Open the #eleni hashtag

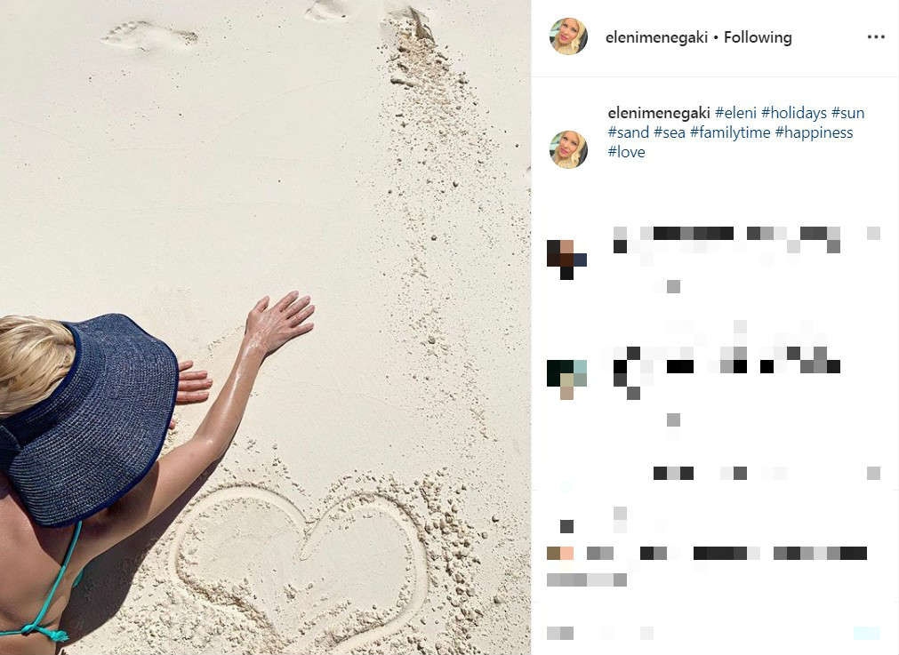tap(735, 113)
